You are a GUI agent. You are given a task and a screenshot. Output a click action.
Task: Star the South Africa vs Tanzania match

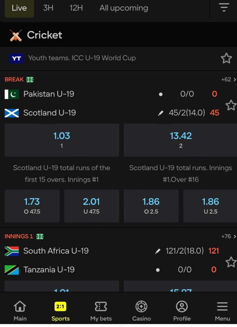tap(231, 262)
